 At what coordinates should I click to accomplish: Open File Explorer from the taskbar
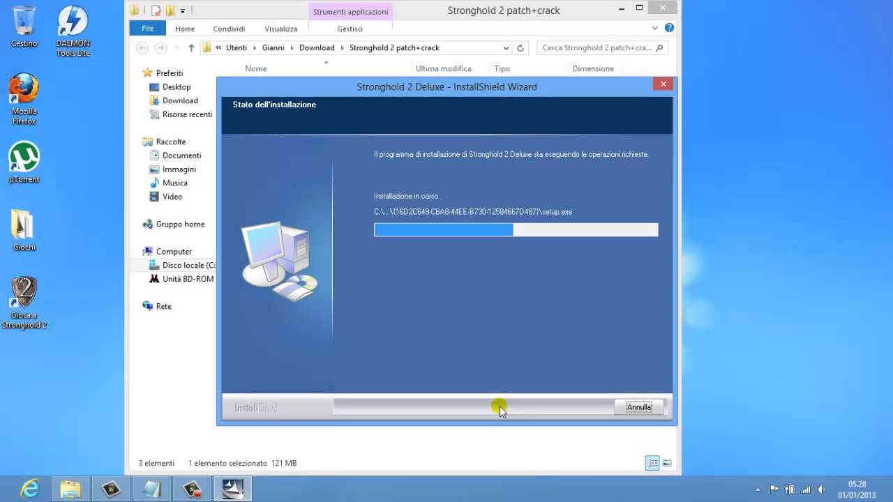[x=70, y=489]
